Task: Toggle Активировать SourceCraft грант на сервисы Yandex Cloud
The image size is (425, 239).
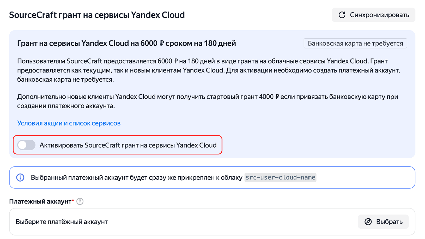Action: click(26, 145)
